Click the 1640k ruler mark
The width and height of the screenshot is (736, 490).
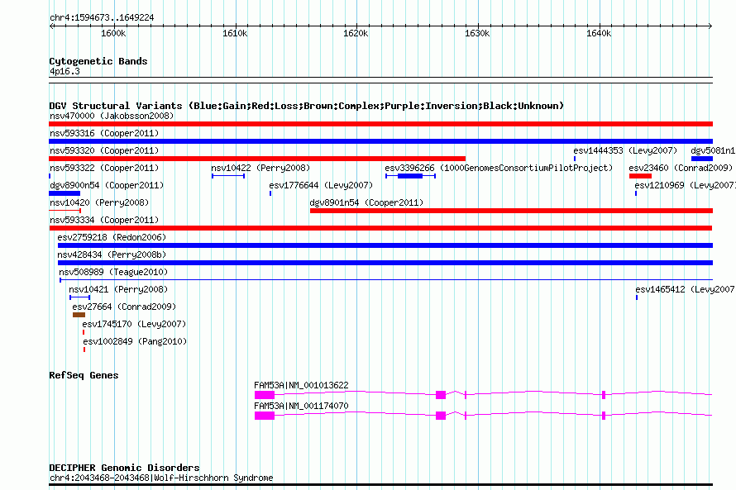(599, 33)
